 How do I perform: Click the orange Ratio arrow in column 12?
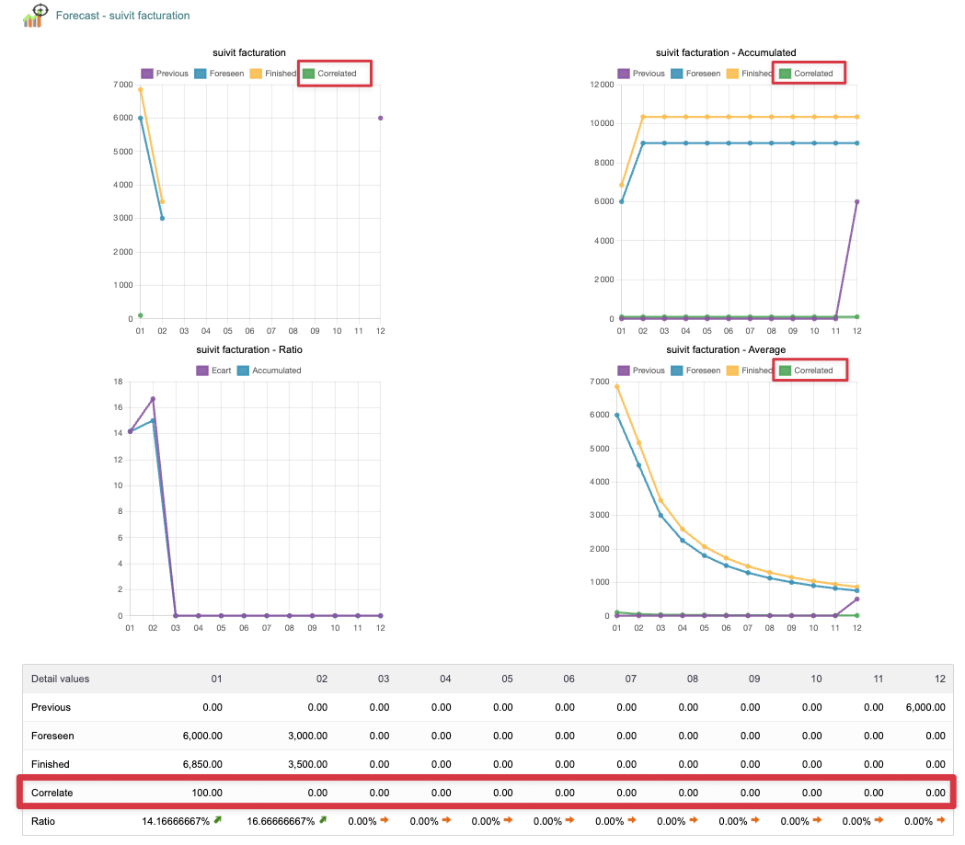tap(941, 820)
